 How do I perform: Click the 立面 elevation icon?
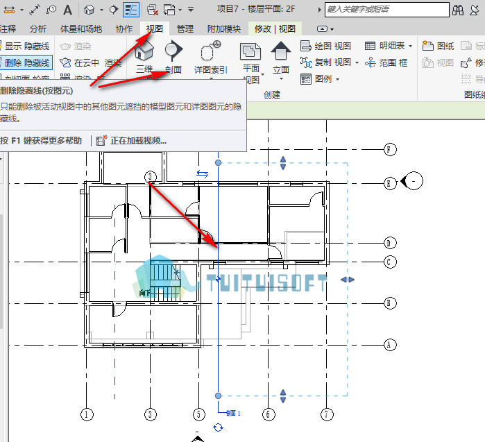pos(281,51)
